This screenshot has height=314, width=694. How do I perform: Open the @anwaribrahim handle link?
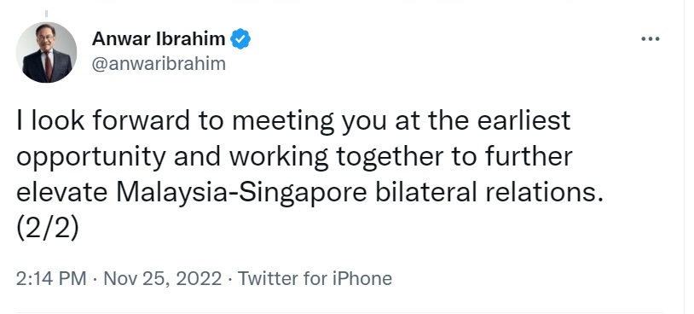[x=159, y=64]
